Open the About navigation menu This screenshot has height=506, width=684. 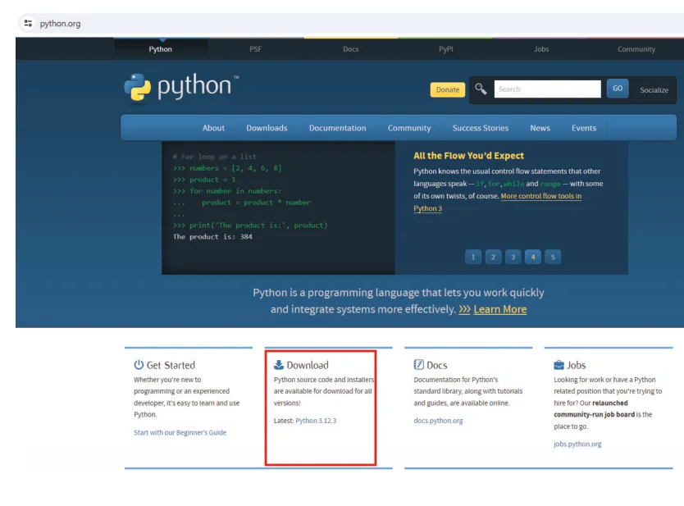click(213, 128)
